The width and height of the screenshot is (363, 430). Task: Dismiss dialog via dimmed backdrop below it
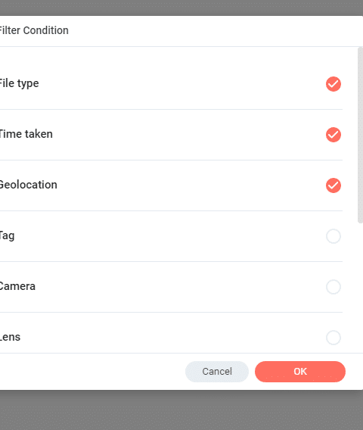click(x=181, y=410)
